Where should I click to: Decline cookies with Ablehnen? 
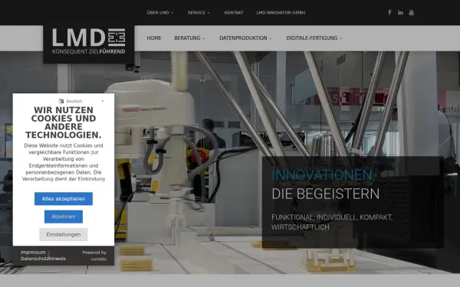(64, 217)
